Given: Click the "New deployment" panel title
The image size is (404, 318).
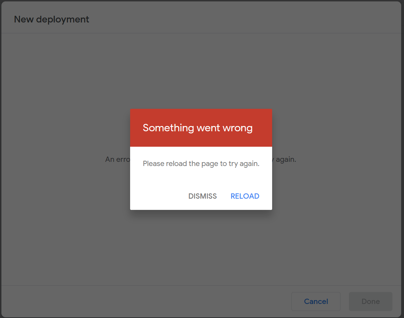Looking at the screenshot, I should [x=52, y=19].
